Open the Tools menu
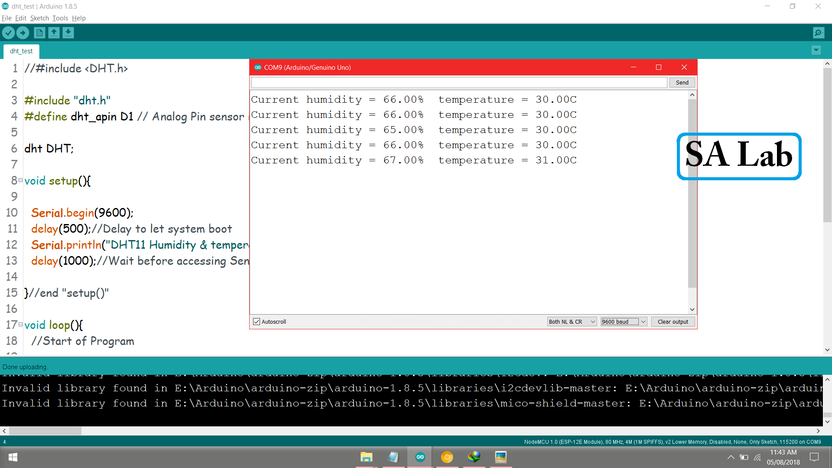 [60, 18]
